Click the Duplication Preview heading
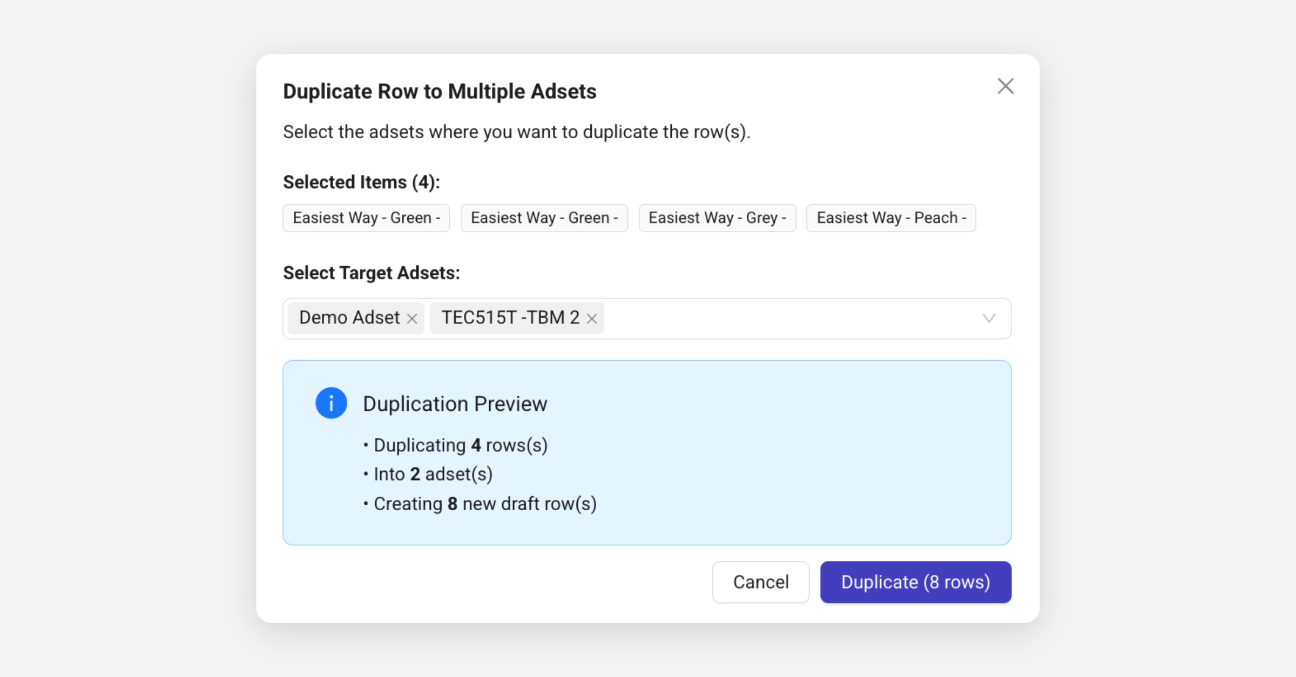The height and width of the screenshot is (677, 1296). pyautogui.click(x=455, y=404)
